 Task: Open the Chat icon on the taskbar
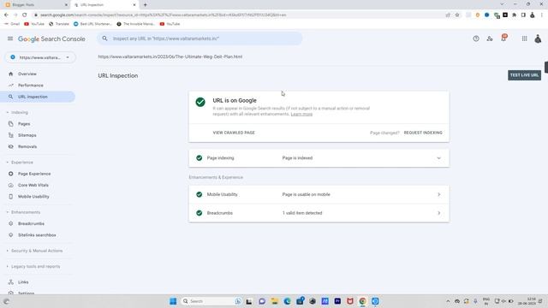click(262, 301)
